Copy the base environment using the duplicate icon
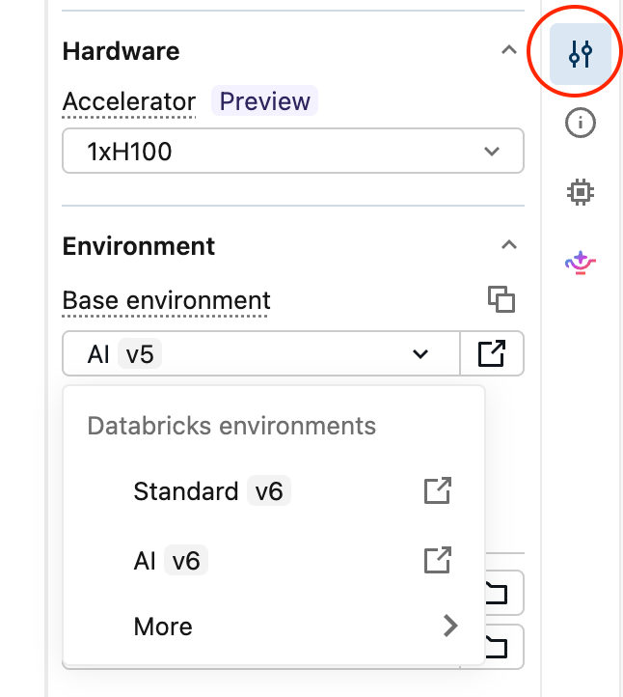Image resolution: width=623 pixels, height=697 pixels. tap(501, 299)
